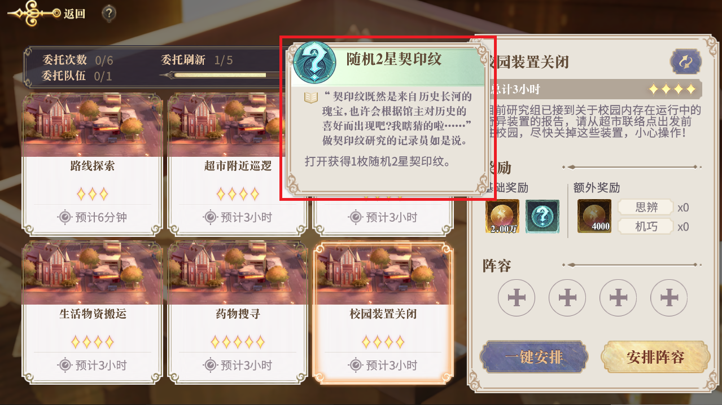Click the 机巧 trait tag
722x405 pixels.
point(646,226)
